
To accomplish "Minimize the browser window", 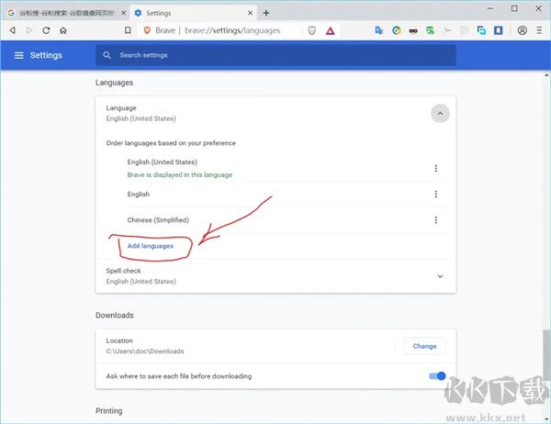I will 490,8.
